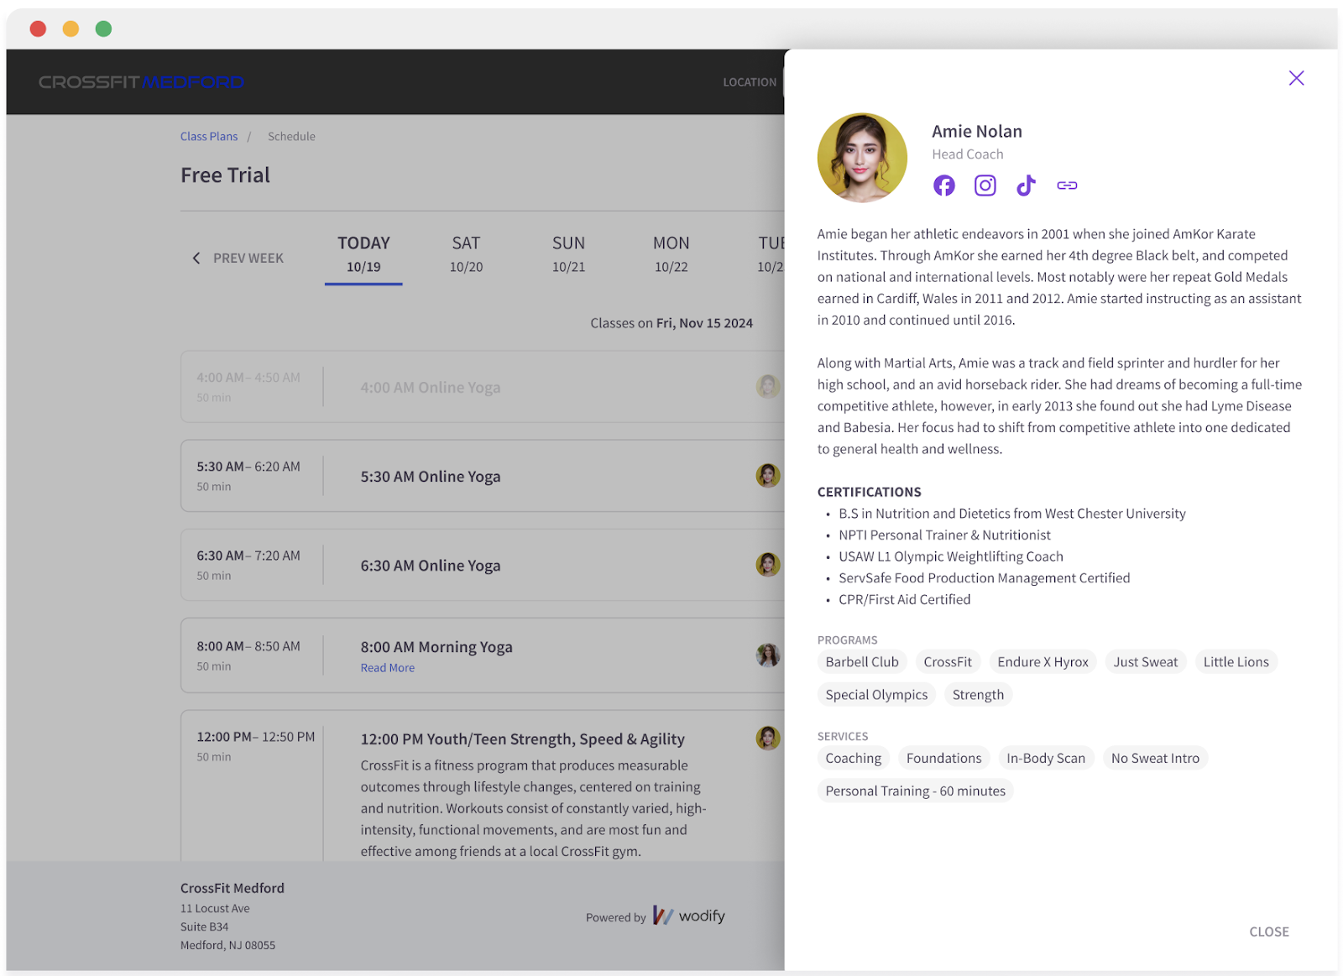Go to previous week chevron arrow
The image size is (1343, 976).
pos(196,258)
